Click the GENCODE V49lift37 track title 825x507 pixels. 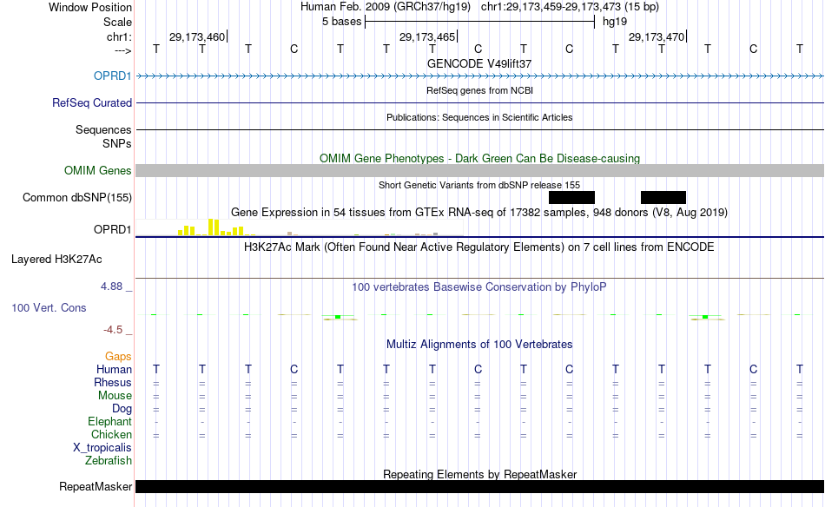pyautogui.click(x=479, y=63)
